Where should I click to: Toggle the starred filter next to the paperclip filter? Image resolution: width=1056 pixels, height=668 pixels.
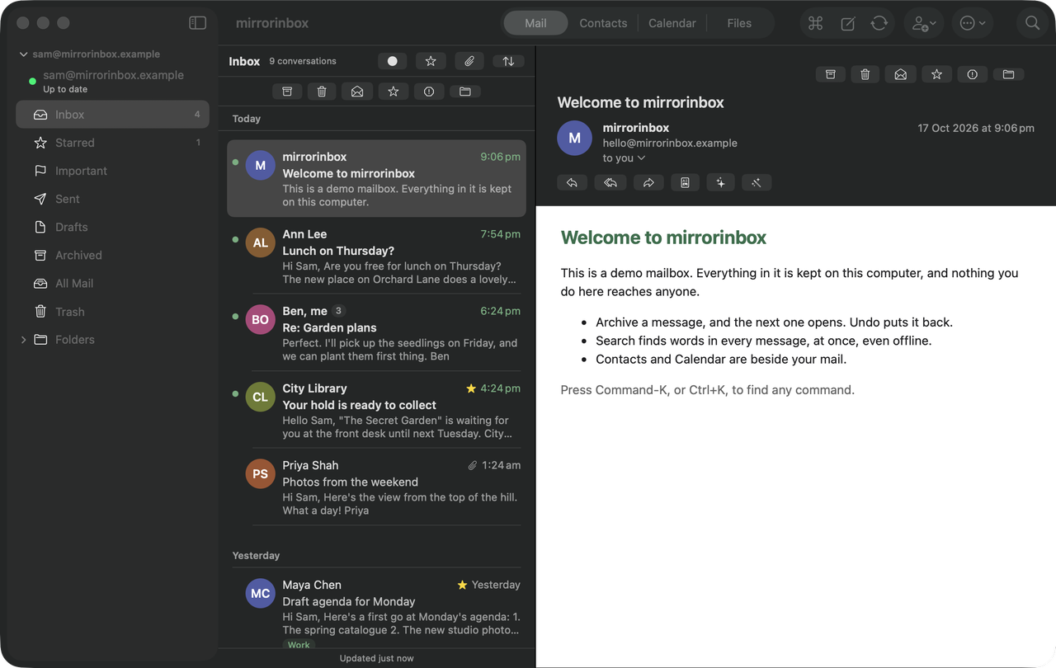click(x=431, y=61)
